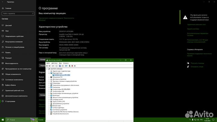Expand the Мониторы category
Screen dimensions: 217x122
(x=49, y=95)
